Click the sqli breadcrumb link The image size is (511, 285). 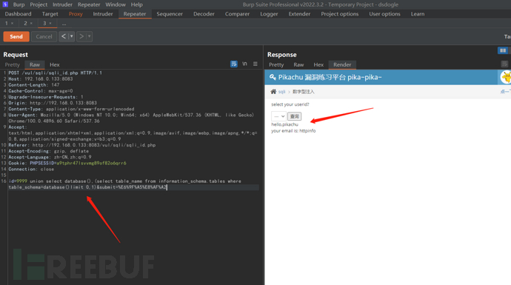coord(281,92)
